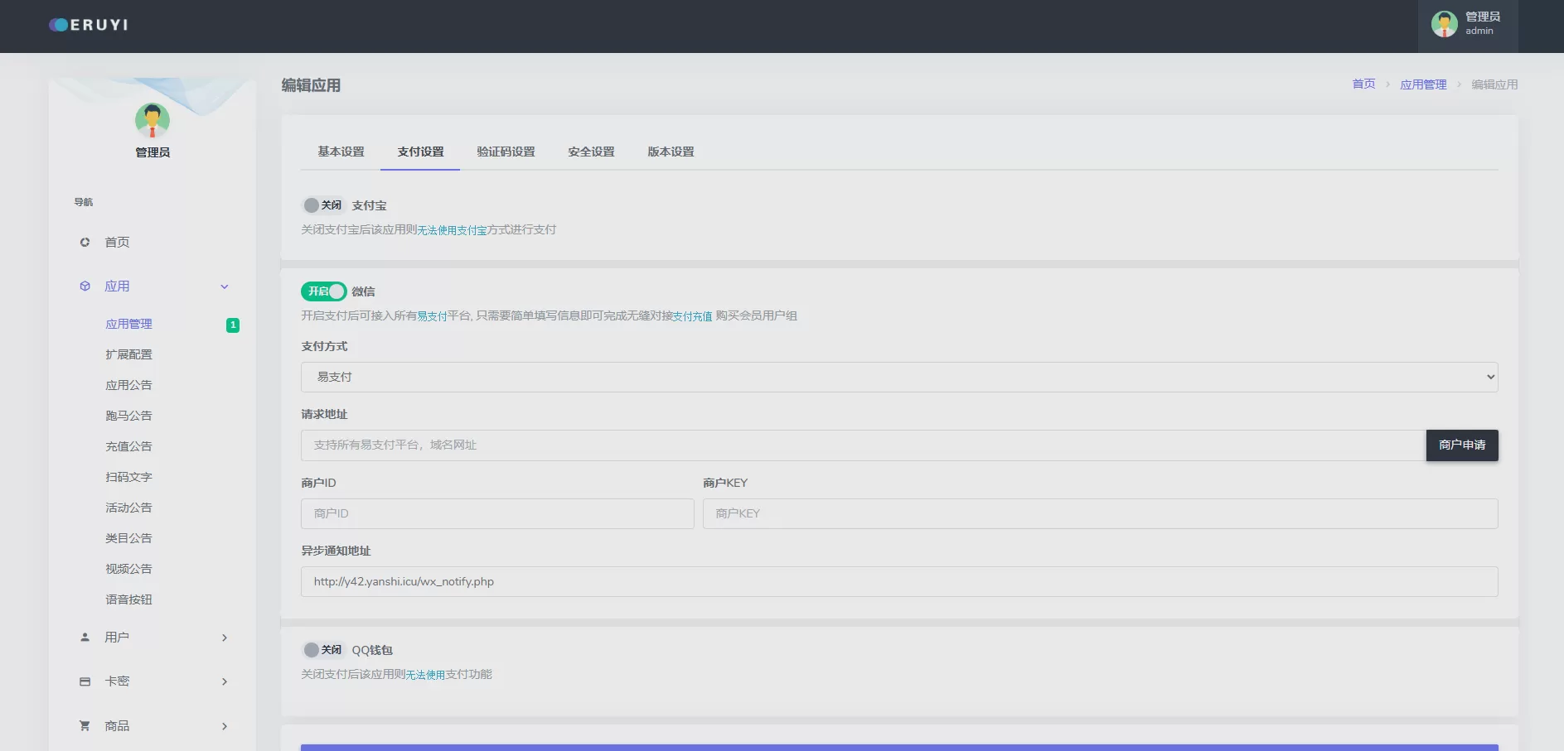Switch to the 基本设置 tab

click(x=341, y=152)
